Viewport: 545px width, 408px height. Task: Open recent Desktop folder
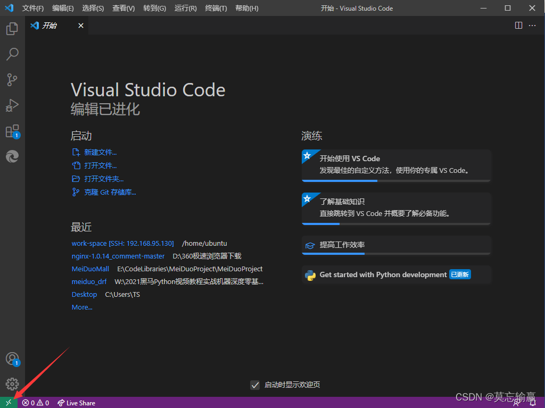click(84, 294)
